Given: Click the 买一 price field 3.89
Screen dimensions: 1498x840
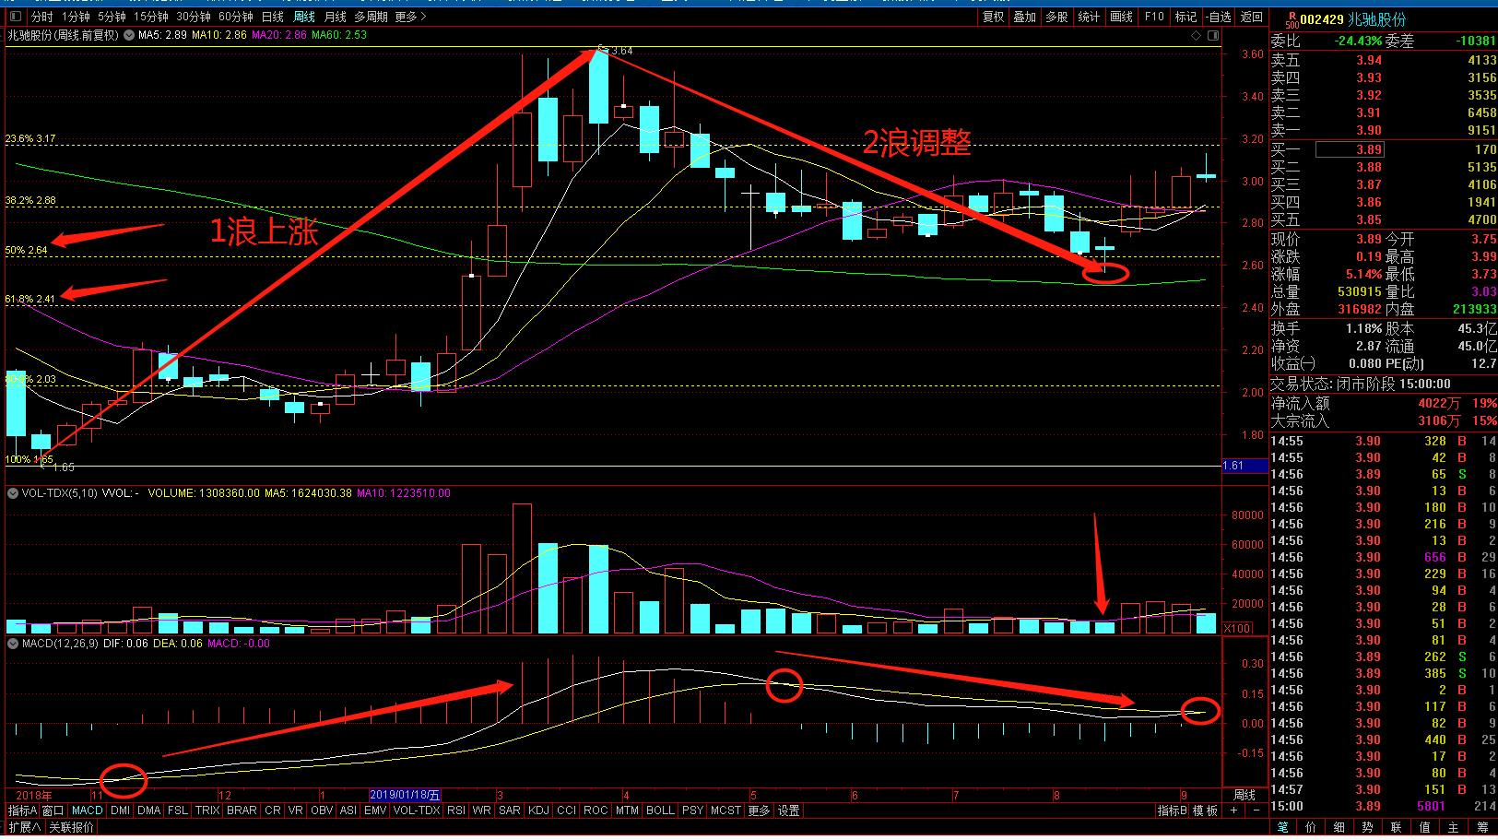Looking at the screenshot, I should click(x=1350, y=149).
